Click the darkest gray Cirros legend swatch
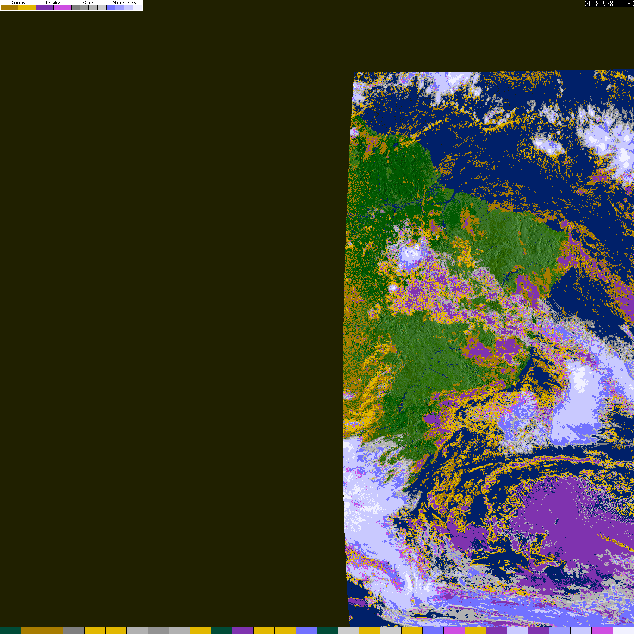The width and height of the screenshot is (634, 634). pyautogui.click(x=76, y=7)
